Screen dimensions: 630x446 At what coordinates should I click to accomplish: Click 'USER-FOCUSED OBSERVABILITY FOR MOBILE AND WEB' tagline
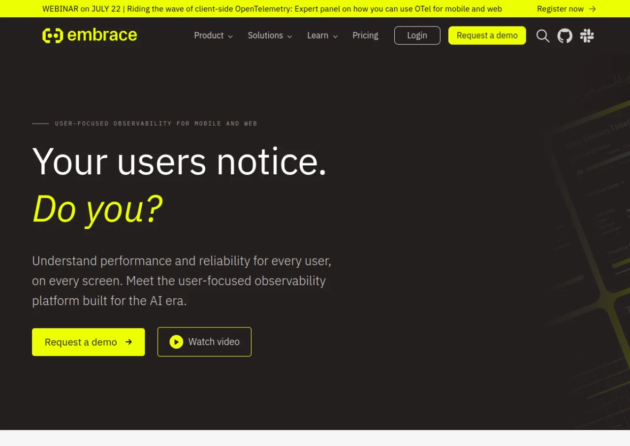point(156,124)
